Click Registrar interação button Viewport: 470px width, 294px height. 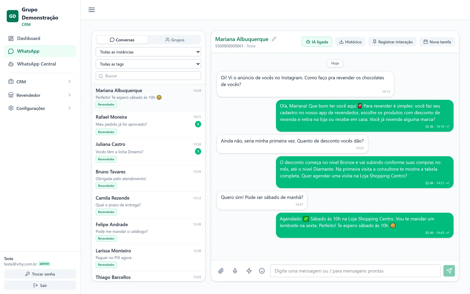pos(392,42)
